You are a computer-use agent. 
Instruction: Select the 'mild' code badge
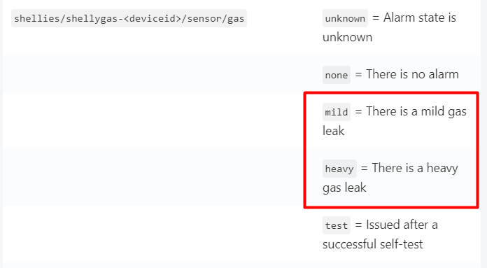[337, 112]
